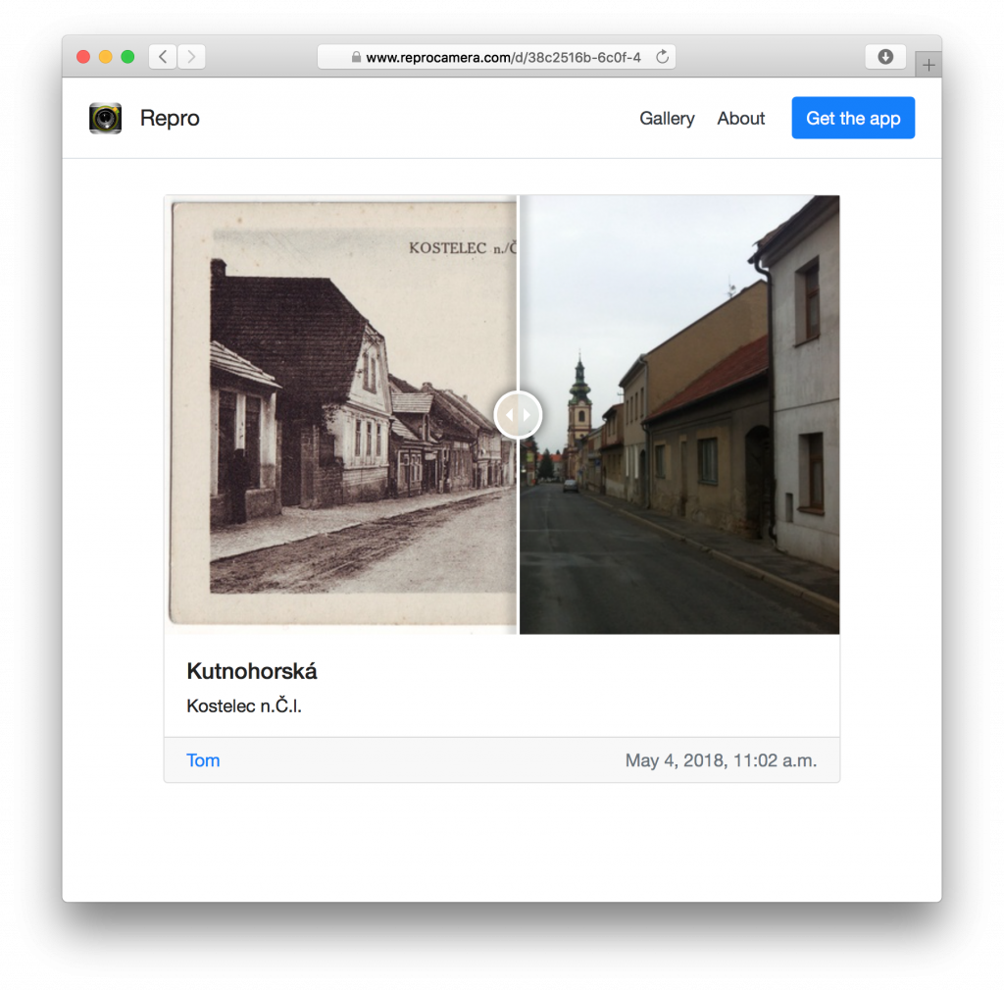This screenshot has height=991, width=1004.
Task: Open a new tab with the plus button
Action: [929, 65]
